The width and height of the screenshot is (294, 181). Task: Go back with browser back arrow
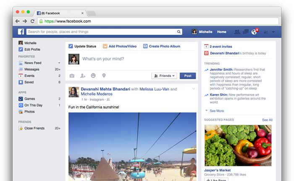pos(18,21)
